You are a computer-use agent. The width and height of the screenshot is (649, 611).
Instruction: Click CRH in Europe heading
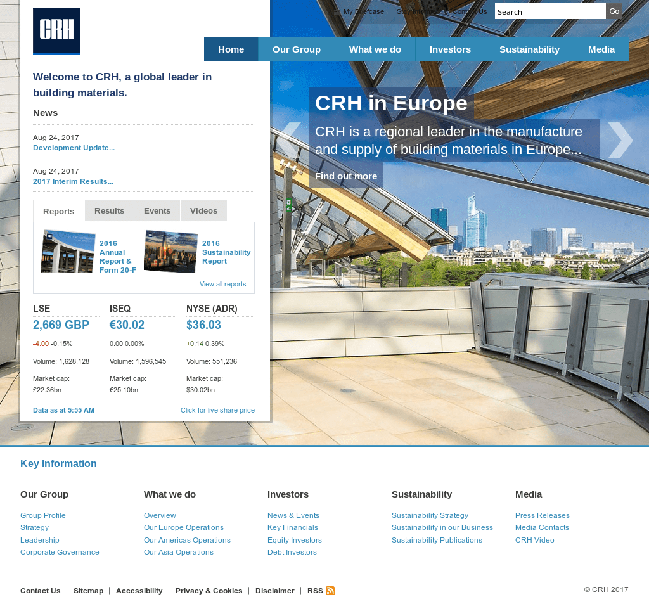391,103
